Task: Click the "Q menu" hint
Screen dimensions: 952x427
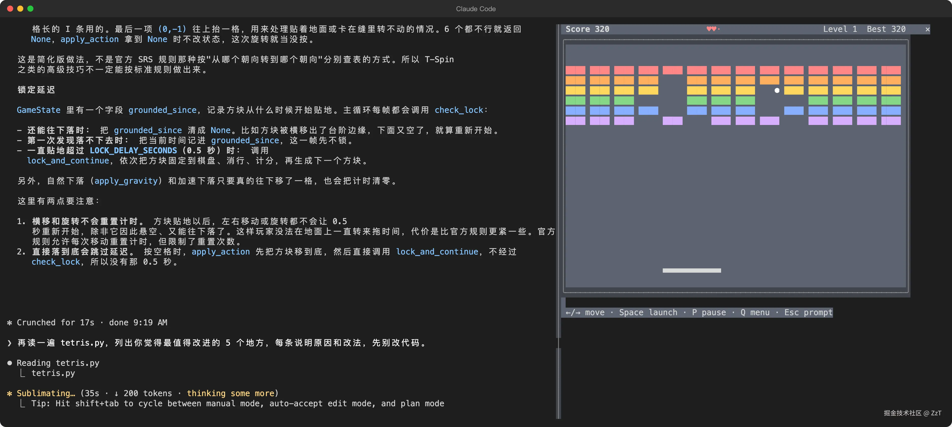Action: click(x=755, y=312)
